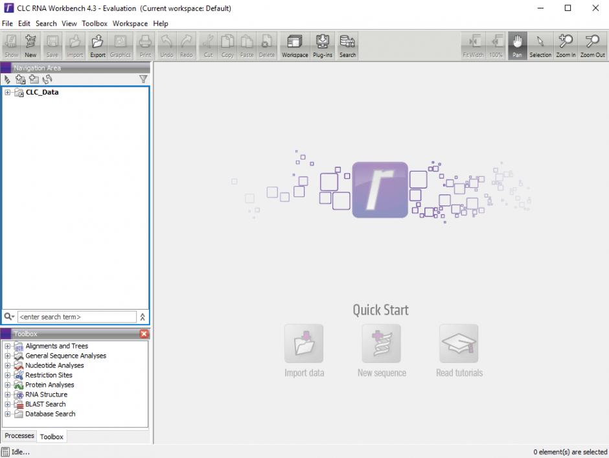The image size is (609, 458).
Task: Click the Undo toolbar icon
Action: [x=167, y=46]
